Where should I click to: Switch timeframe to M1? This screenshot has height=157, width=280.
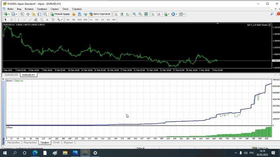point(68,20)
